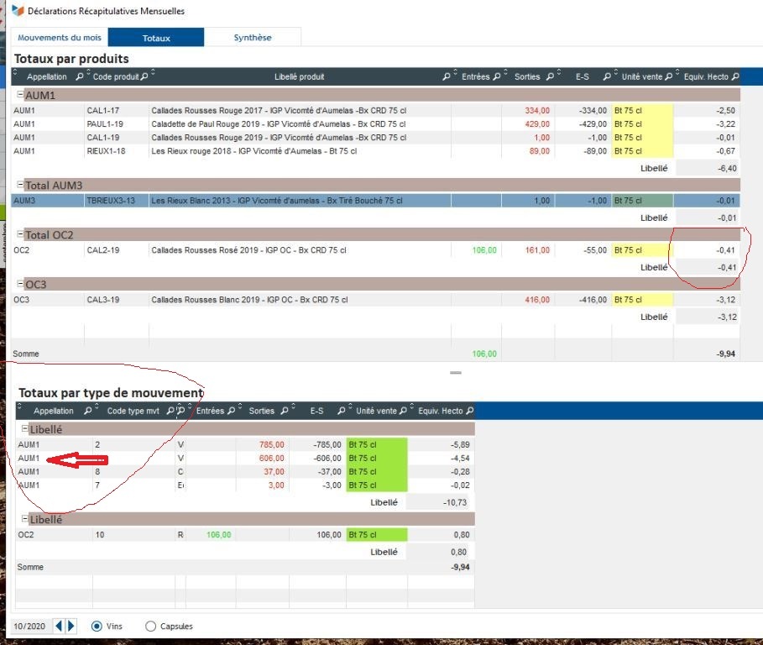Click sort arrows on top Appellation column
Viewport: 763px width, 645px height.
(16, 76)
